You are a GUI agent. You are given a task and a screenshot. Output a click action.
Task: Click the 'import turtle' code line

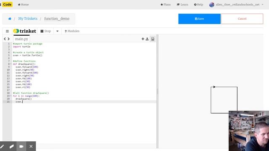[21, 47]
